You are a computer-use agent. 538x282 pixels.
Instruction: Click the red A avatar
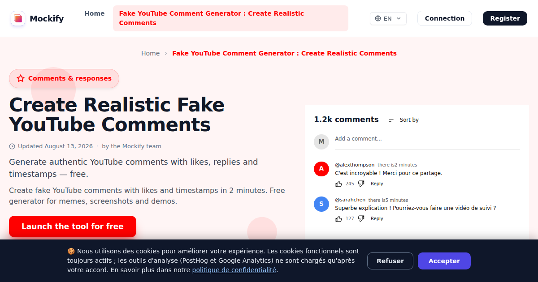[x=321, y=169]
